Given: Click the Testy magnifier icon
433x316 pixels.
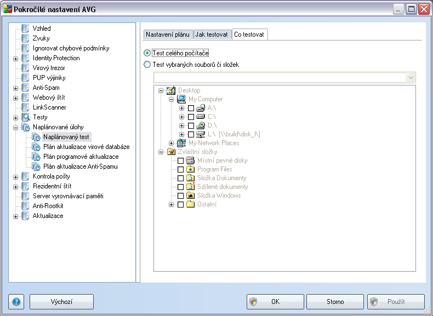Looking at the screenshot, I should [26, 117].
